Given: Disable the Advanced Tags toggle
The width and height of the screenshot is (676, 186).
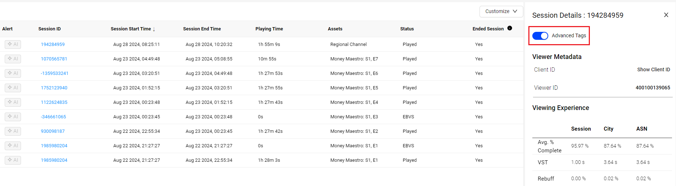Looking at the screenshot, I should point(540,35).
